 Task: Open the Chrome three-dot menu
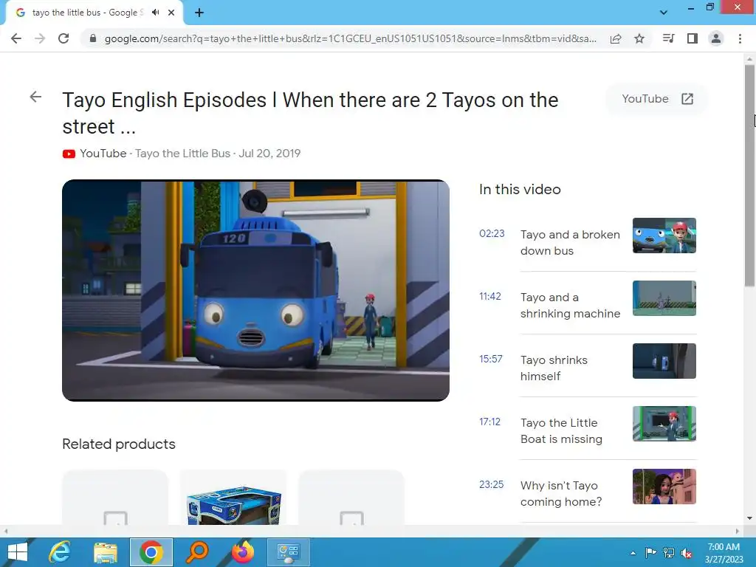pyautogui.click(x=740, y=38)
